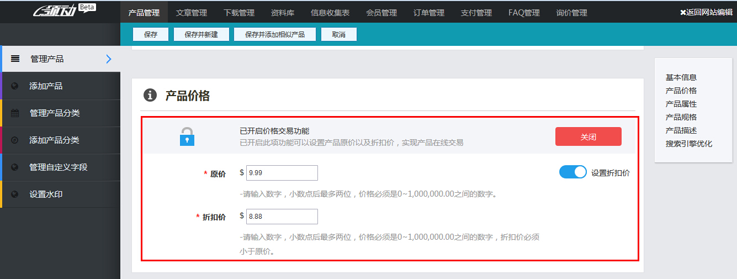Screen dimensions: 737x279
Task: Open the FAQ管理 menu
Action: pos(524,13)
